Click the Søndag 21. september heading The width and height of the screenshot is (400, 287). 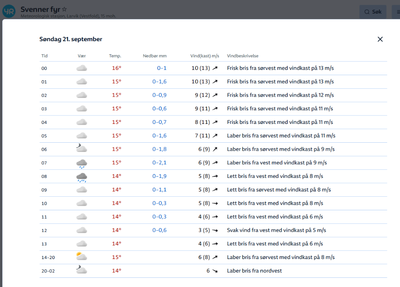point(71,39)
